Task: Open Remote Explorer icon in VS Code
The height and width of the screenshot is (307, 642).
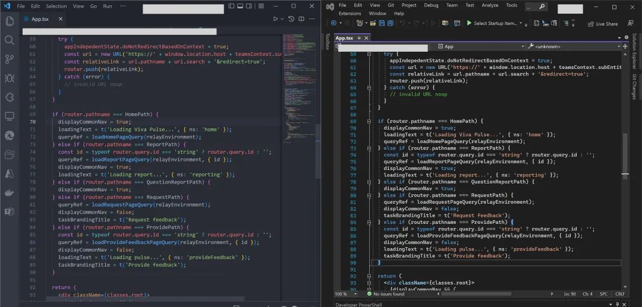Action: [10, 116]
